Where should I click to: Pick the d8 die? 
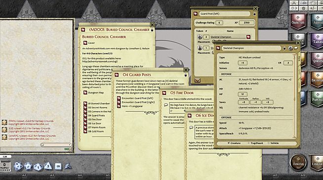point(48,166)
